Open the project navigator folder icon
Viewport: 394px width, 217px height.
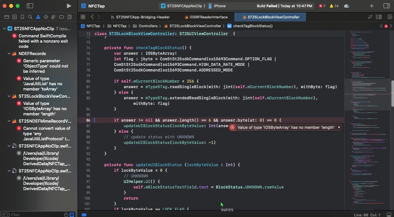click(x=7, y=17)
